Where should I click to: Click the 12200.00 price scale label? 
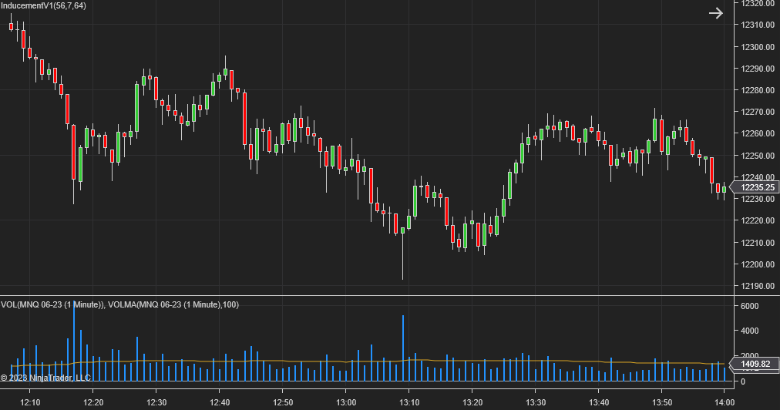click(757, 264)
